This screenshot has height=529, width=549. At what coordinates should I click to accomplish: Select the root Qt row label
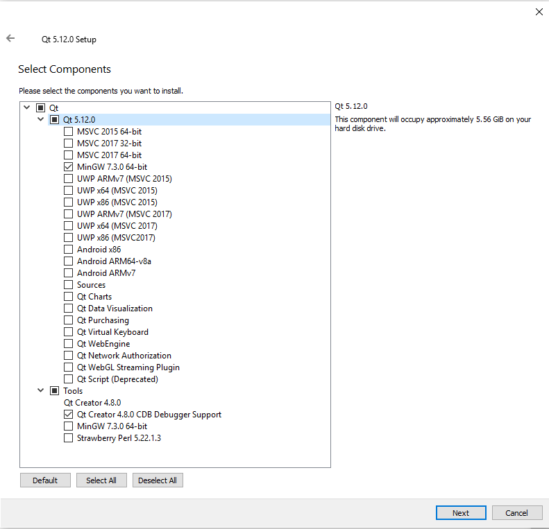(x=53, y=107)
